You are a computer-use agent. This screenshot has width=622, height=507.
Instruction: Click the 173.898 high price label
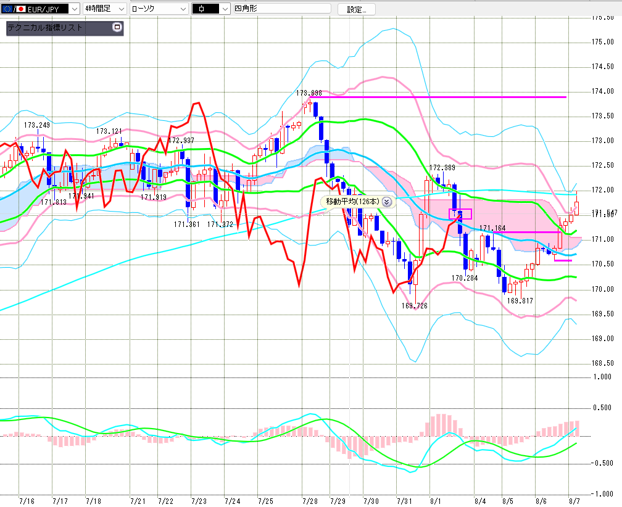[x=309, y=93]
